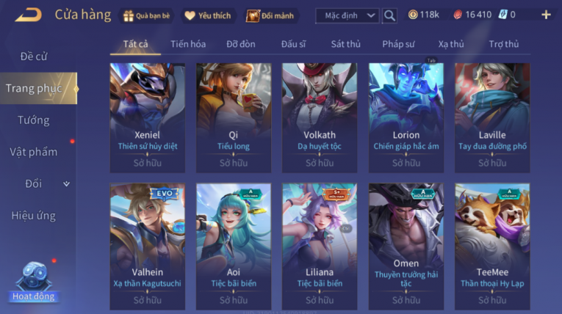The height and width of the screenshot is (314, 562).
Task: Click the red gem currency icon
Action: point(458,15)
